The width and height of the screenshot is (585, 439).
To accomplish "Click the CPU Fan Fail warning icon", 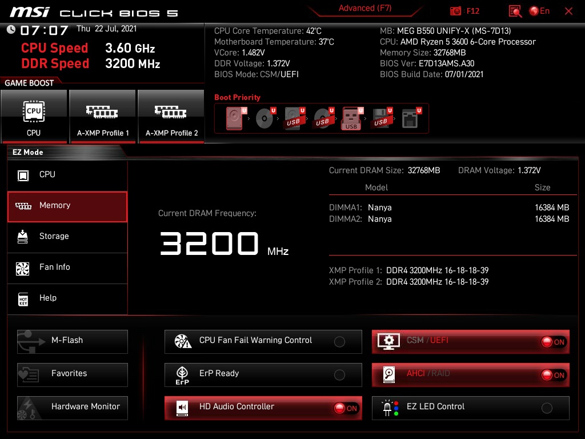I will pyautogui.click(x=183, y=341).
